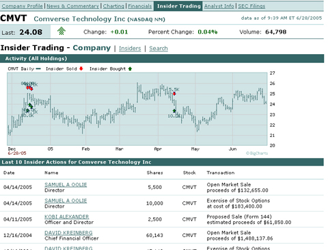Open DAVID KREINBERG Chief Financial Officer link
Screen dimensions: 328x250
(68, 233)
